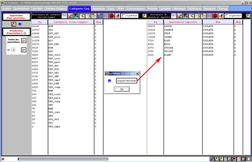Click OK in the Import terminé dialog

pos(122,89)
